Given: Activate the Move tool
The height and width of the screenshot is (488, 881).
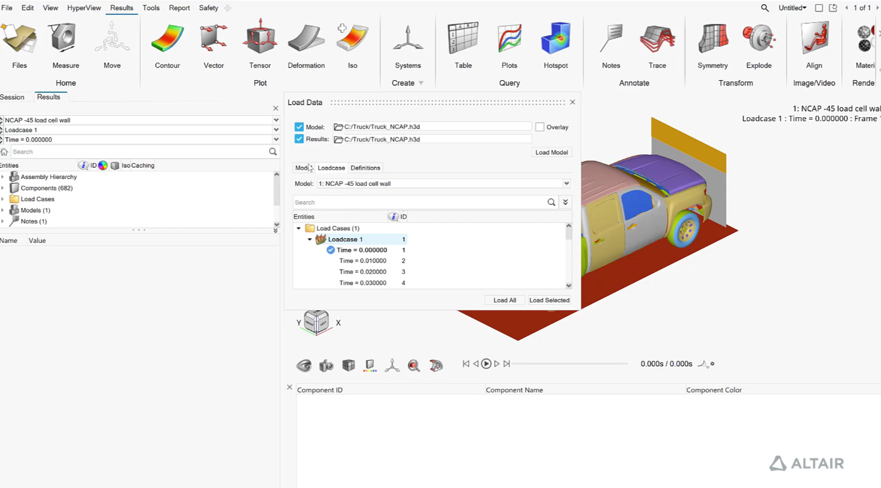Looking at the screenshot, I should click(x=112, y=46).
